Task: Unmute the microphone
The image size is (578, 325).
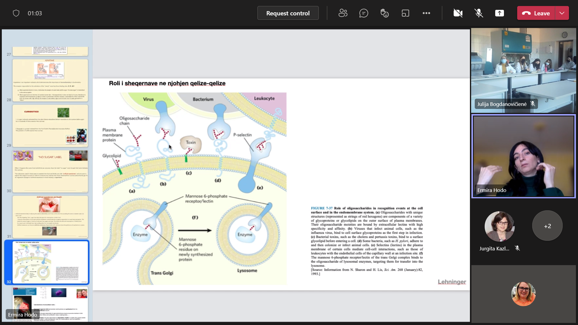Action: 479,13
